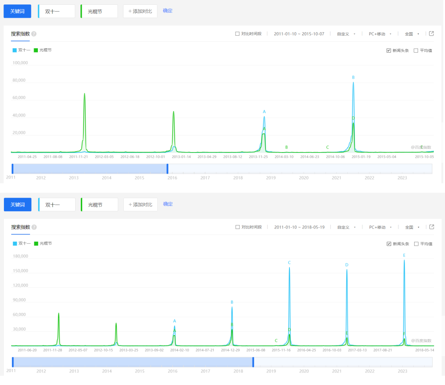Viewport: 445px width, 385px height.
Task: Toggle the blue 双十一 legend swatch in lower chart
Action: 15,244
